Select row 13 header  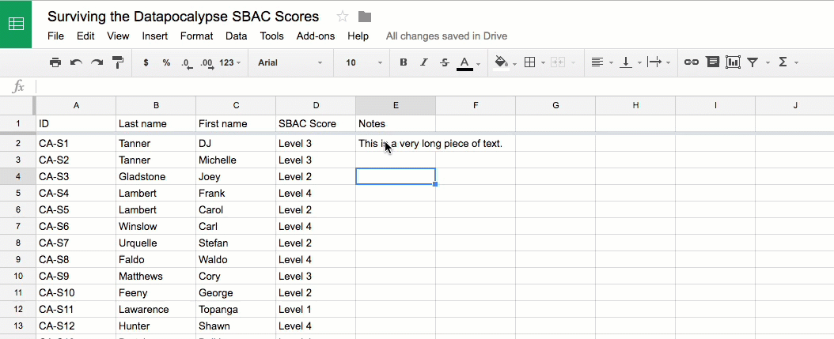[x=17, y=326]
